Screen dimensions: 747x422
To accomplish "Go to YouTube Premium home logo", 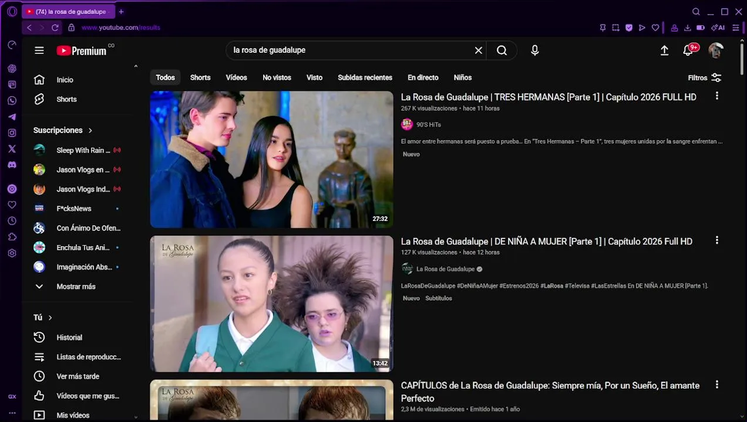I will pos(82,50).
